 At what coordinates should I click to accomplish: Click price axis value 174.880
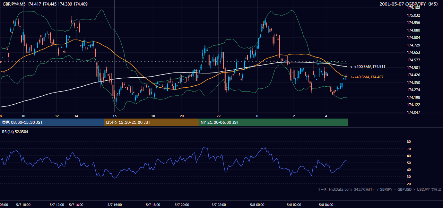pyautogui.click(x=414, y=30)
